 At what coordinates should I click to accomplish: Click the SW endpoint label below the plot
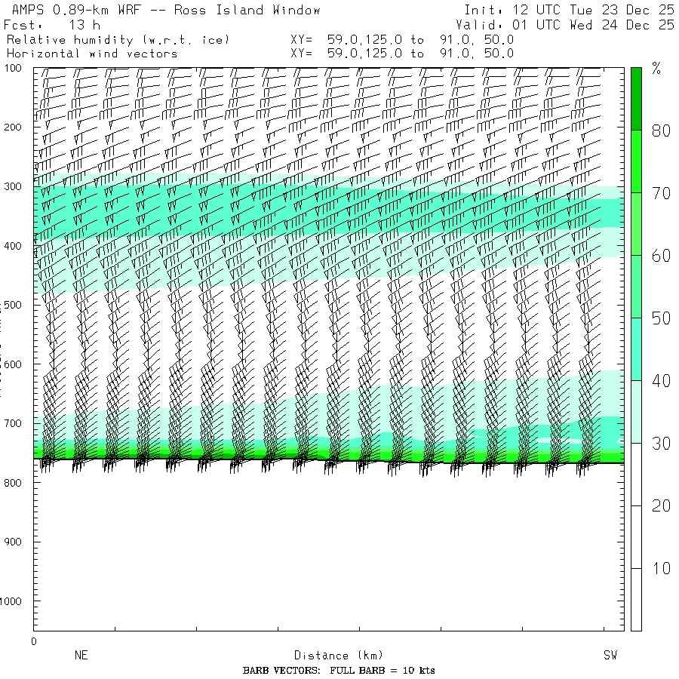(x=610, y=656)
